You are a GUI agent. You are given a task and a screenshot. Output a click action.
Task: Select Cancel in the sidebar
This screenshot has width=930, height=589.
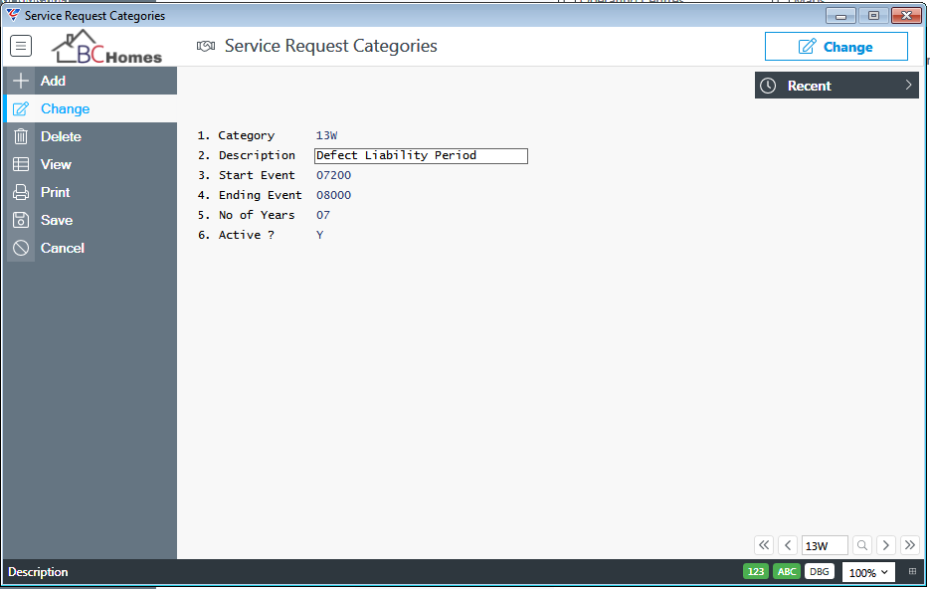pos(63,248)
